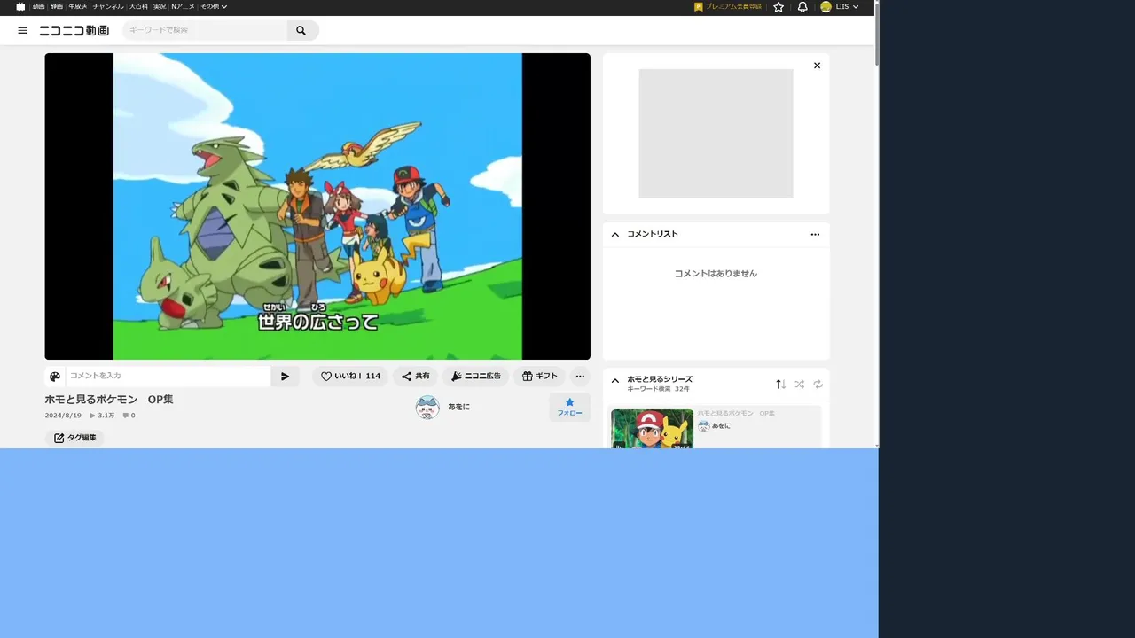The image size is (1135, 638).
Task: Click the ホモと見るシリーズ heading text
Action: coord(660,378)
